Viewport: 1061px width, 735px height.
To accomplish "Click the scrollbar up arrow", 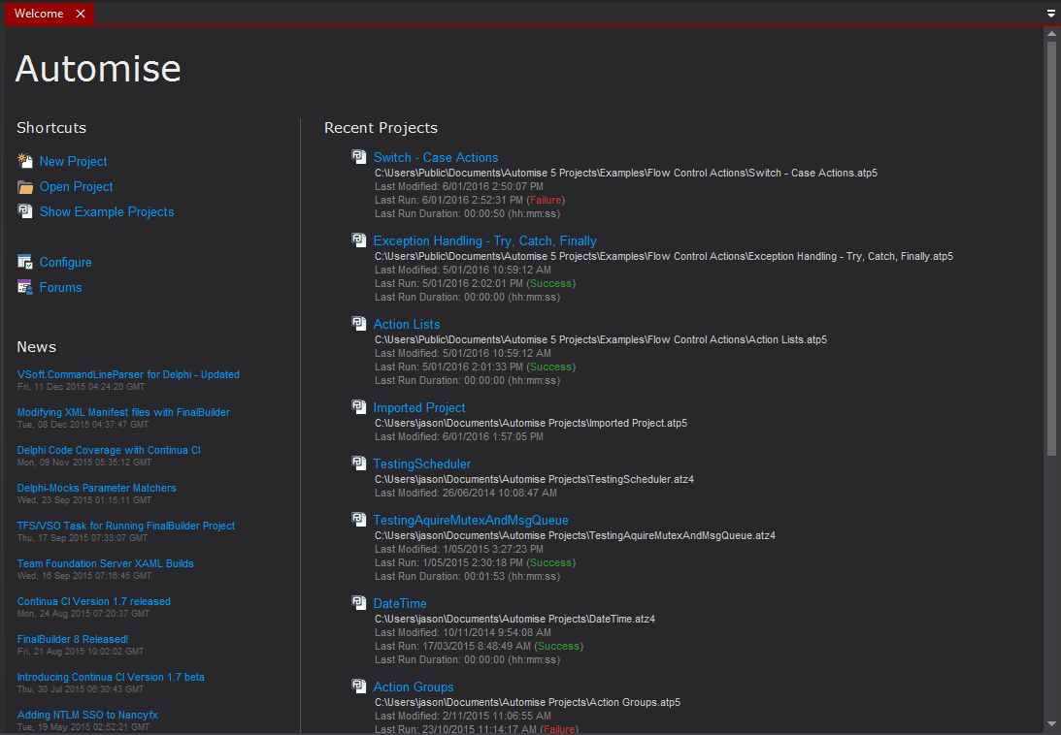I will pos(1051,32).
